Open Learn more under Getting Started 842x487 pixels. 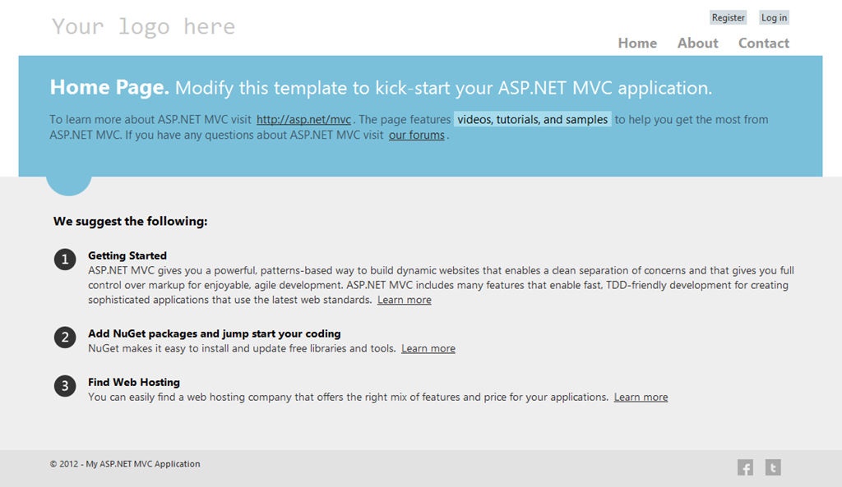405,300
